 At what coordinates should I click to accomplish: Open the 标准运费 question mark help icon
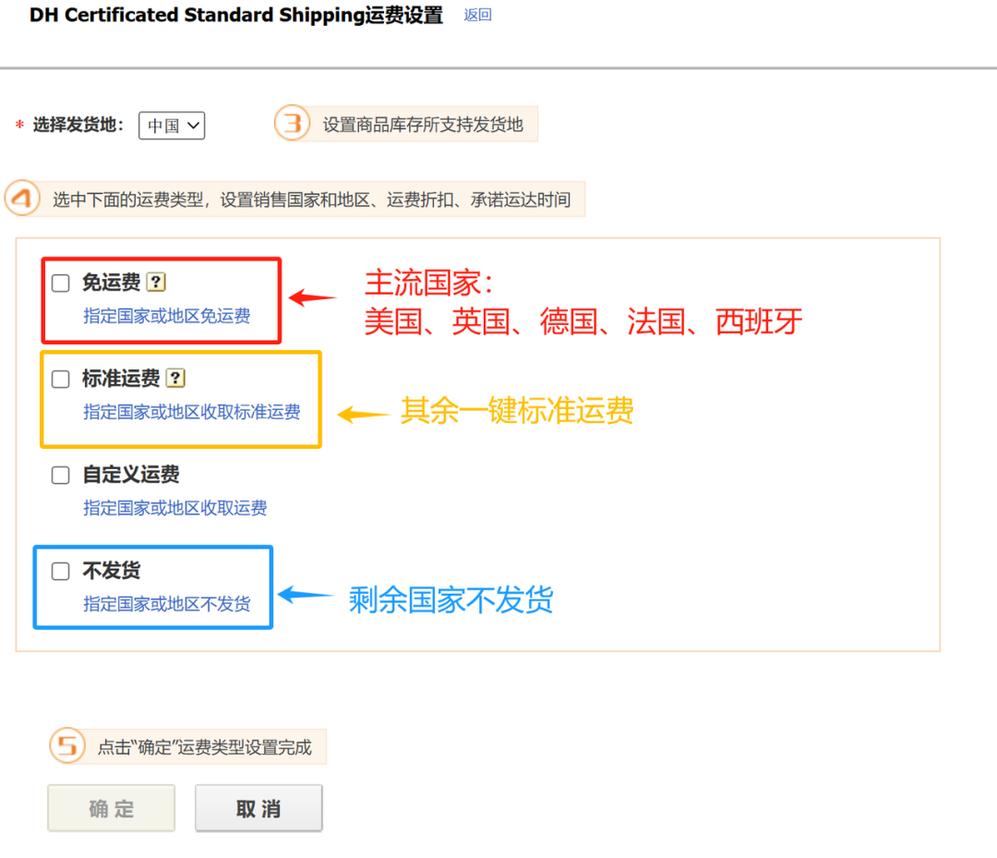coord(174,378)
